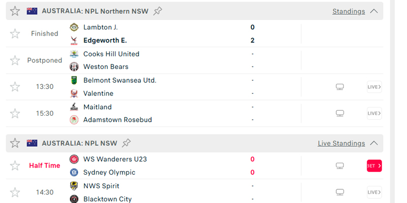
Task: Click the page vertical scrollbar
Action: (392, 101)
